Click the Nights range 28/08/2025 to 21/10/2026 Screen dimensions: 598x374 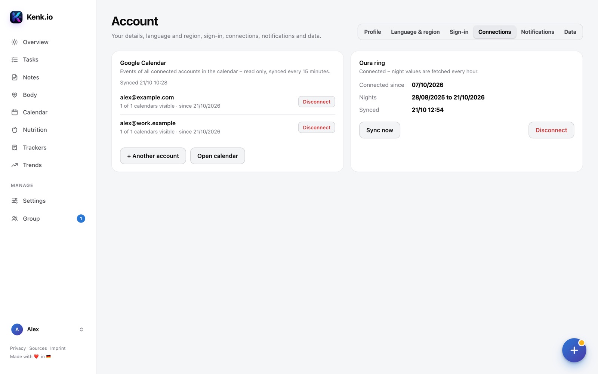pos(448,97)
